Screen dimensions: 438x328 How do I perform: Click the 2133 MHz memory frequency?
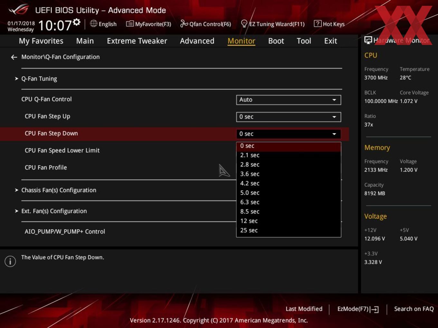376,170
